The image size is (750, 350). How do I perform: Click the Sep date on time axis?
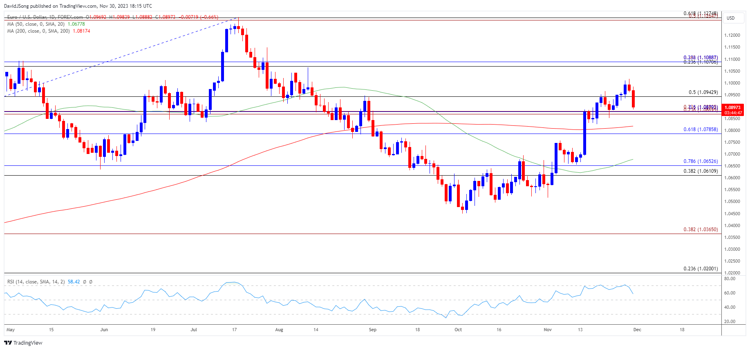point(372,330)
